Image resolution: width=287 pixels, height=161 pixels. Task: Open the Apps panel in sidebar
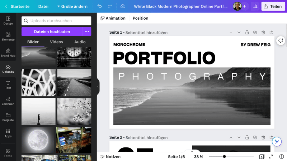click(8, 133)
